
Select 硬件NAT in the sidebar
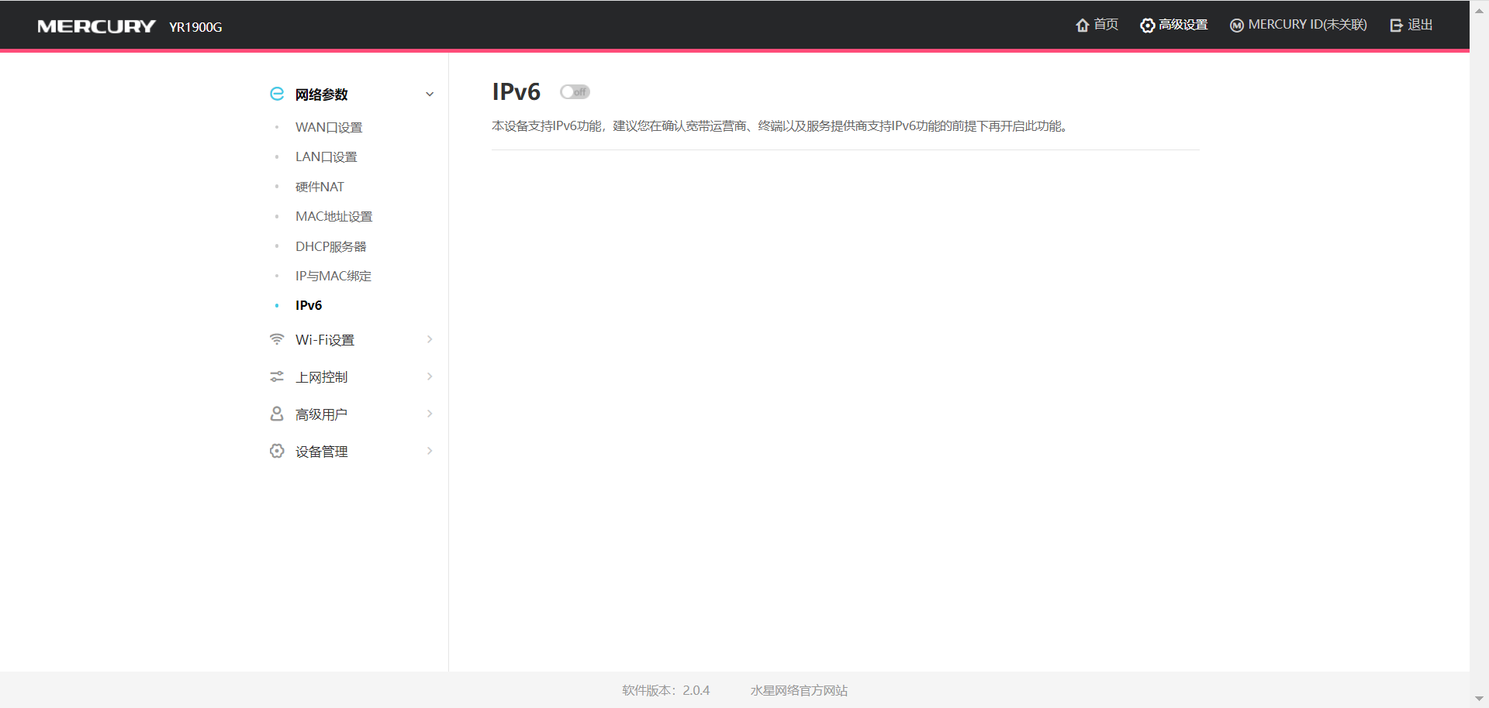click(319, 186)
